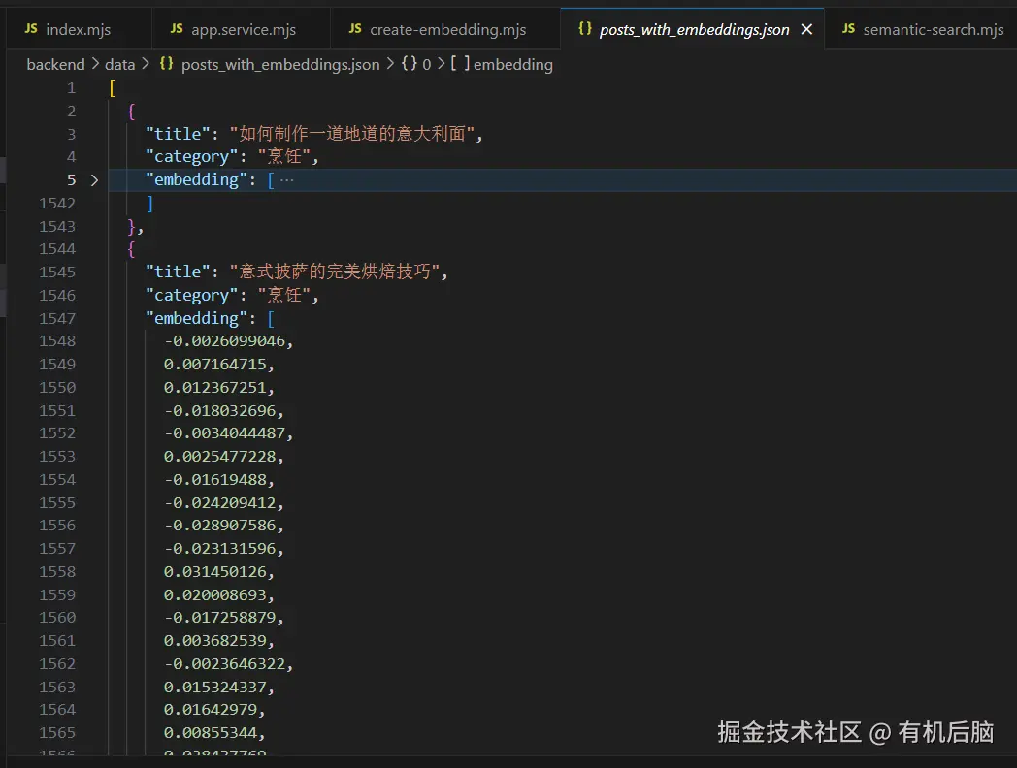The image size is (1017, 768).
Task: Click the value 0.020008693
Action: pos(215,595)
